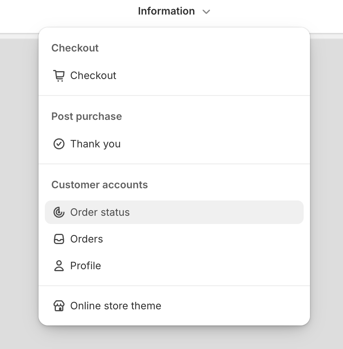This screenshot has height=349, width=343.
Task: Open the Order status page option
Action: coord(174,212)
